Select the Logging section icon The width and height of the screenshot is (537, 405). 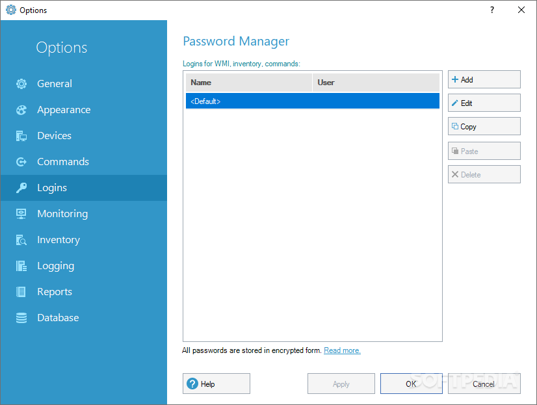[21, 266]
